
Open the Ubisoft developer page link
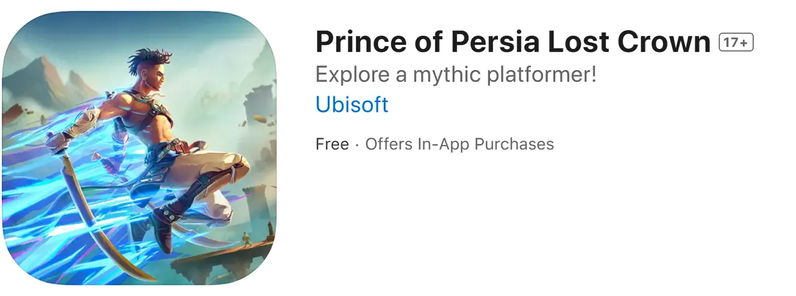[x=352, y=104]
